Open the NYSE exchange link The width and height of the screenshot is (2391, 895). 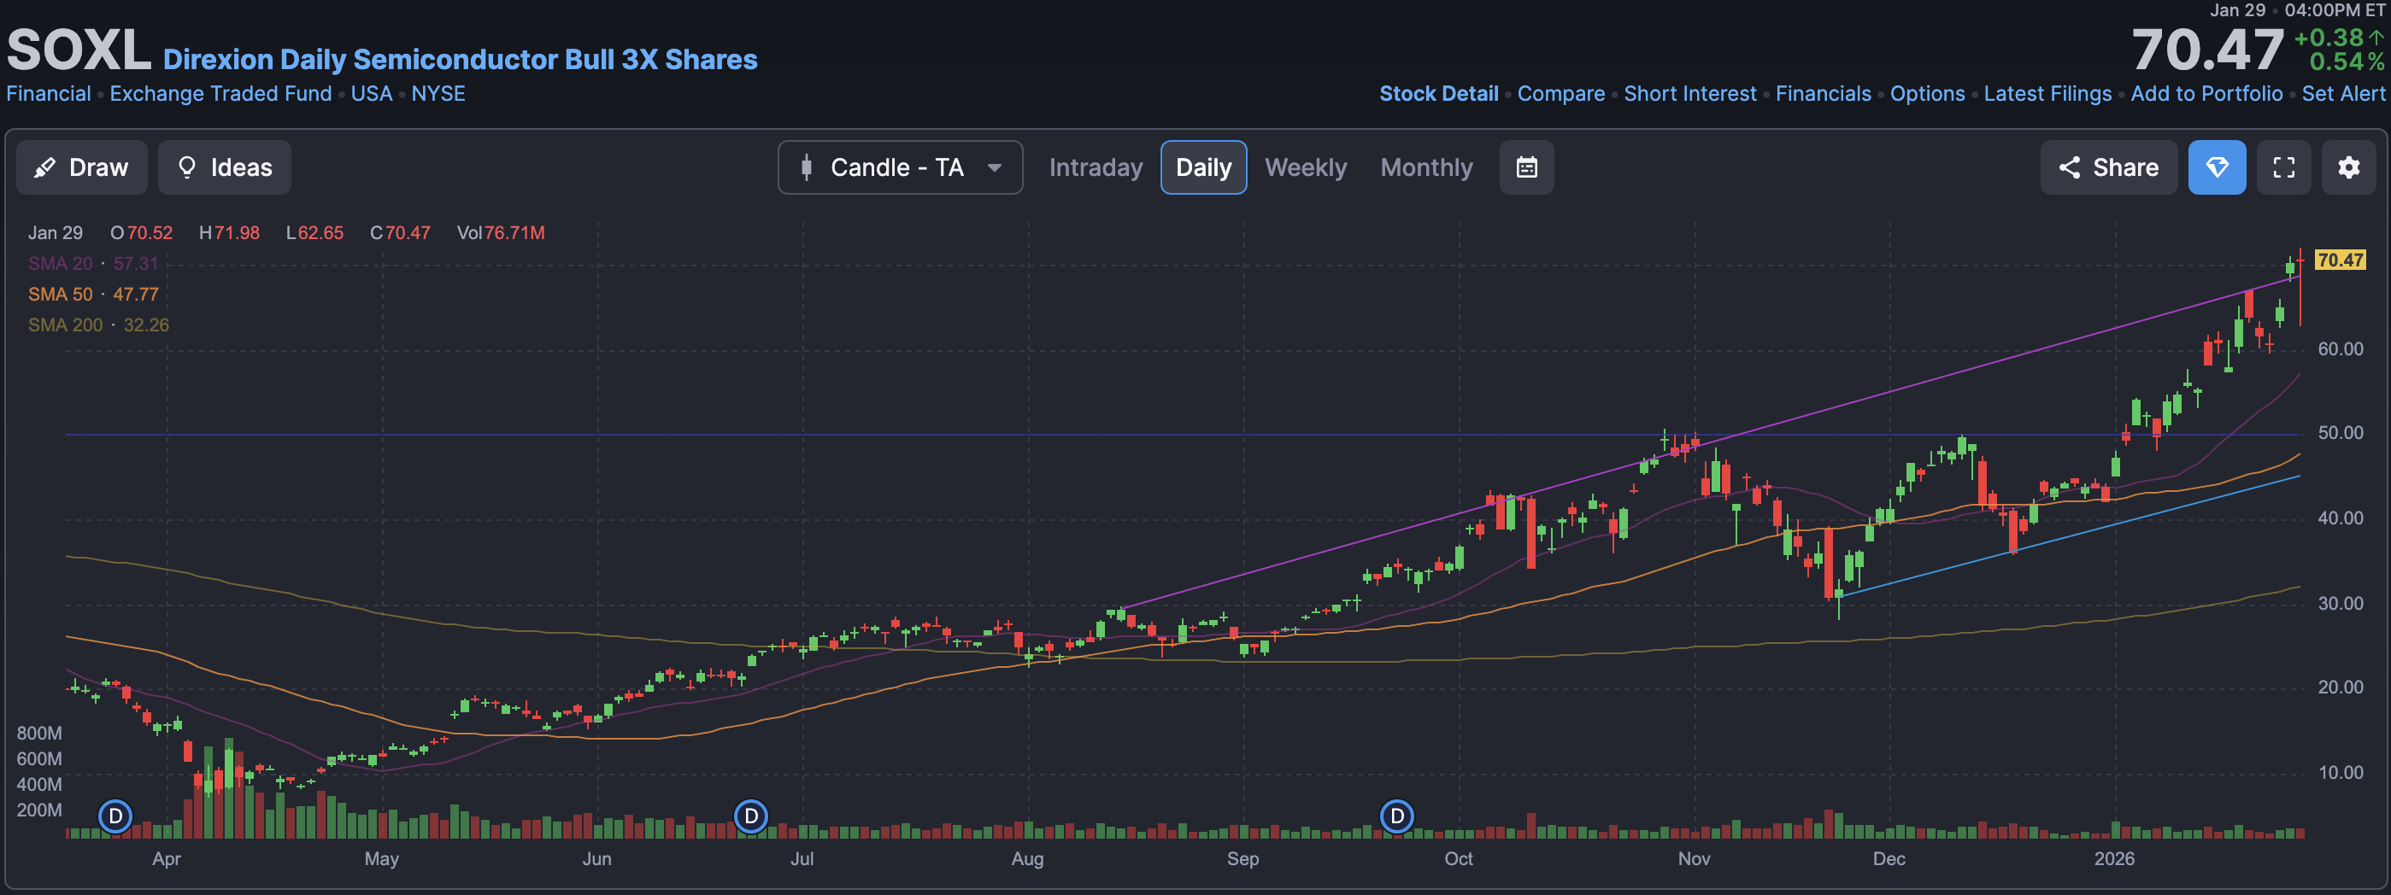[438, 94]
